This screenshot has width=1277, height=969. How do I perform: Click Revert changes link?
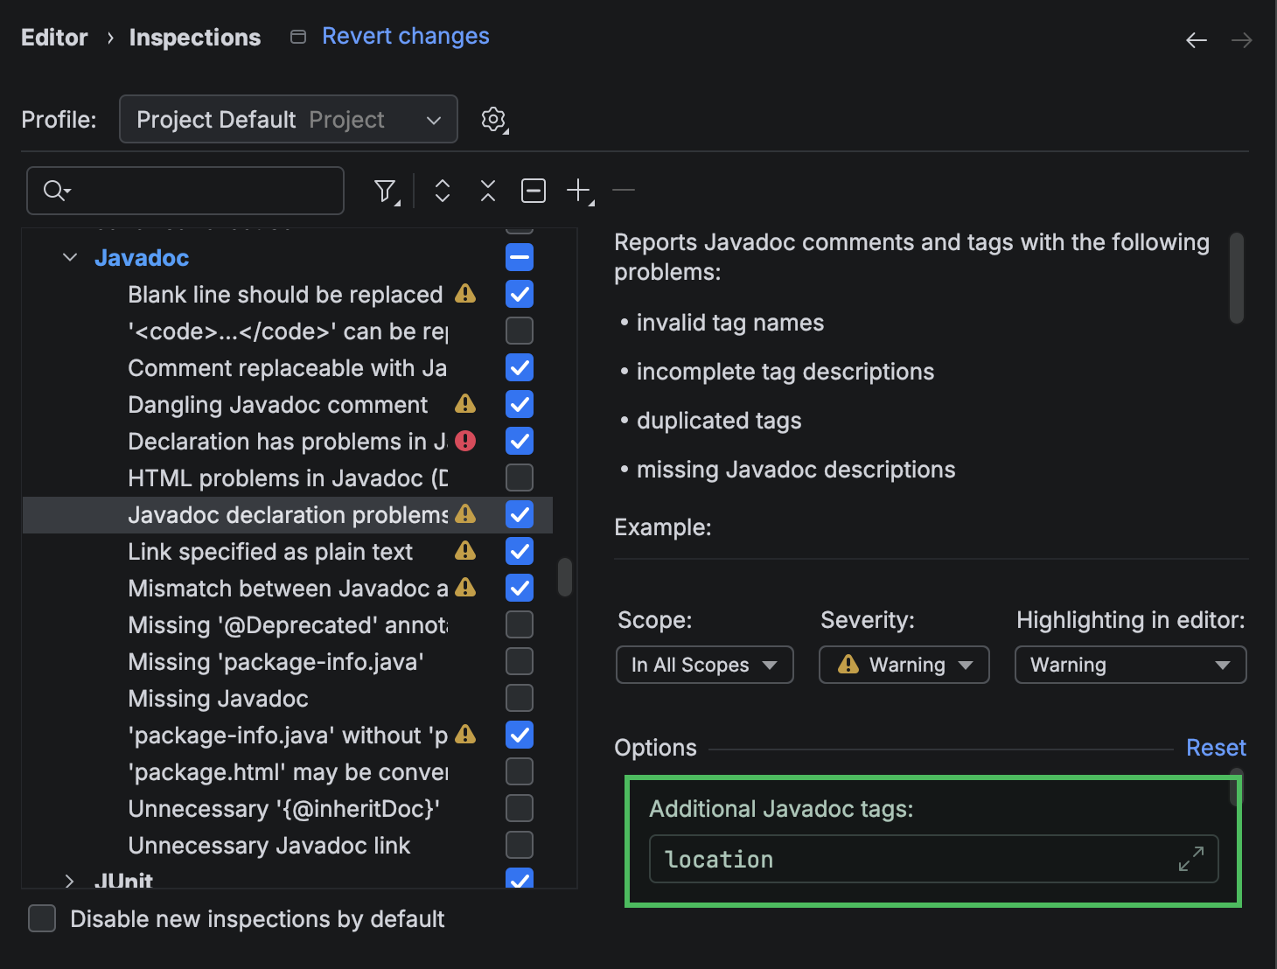[x=406, y=36]
